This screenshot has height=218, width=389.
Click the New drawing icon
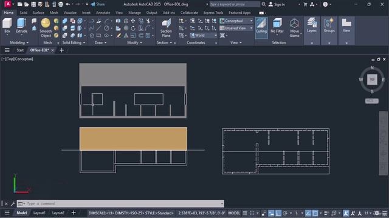click(20, 4)
